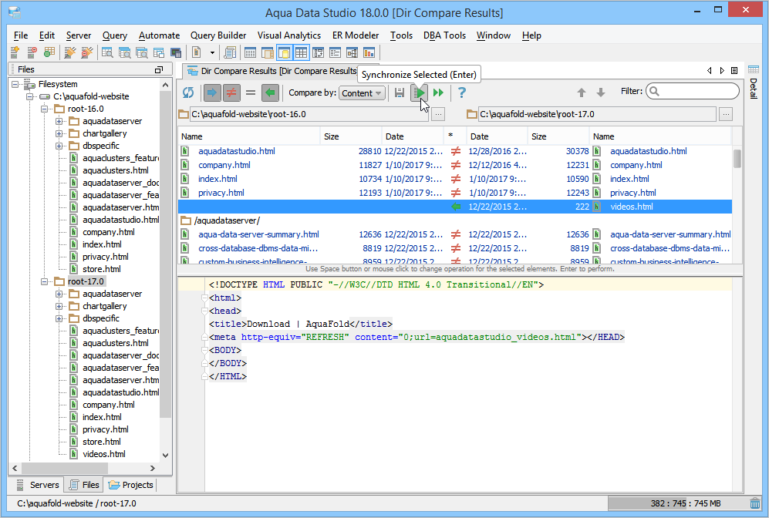Select the highlighted videos.html row
769x518 pixels.
point(454,207)
